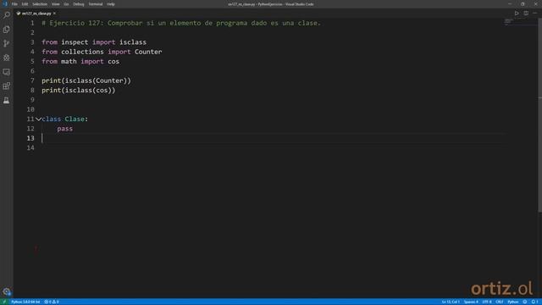Open the View menu
The width and height of the screenshot is (542, 305).
(56, 4)
